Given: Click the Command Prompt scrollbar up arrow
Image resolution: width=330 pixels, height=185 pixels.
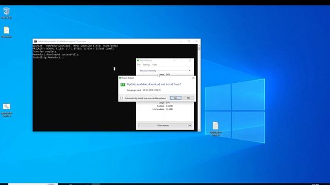Looking at the screenshot, I should tap(199, 46).
